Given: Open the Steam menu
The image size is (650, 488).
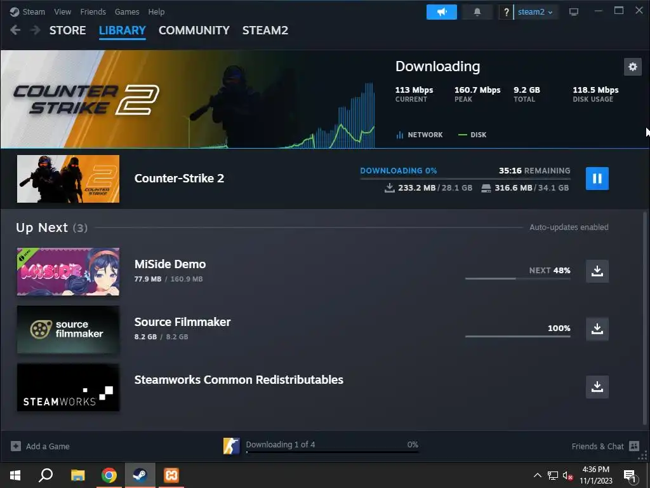Looking at the screenshot, I should (34, 11).
